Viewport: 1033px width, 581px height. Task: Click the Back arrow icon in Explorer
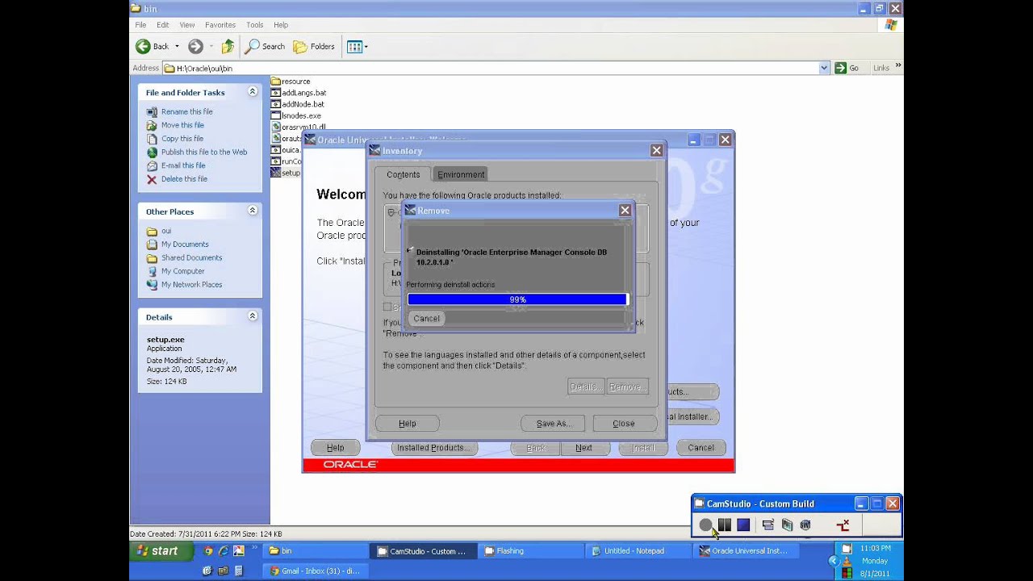click(x=143, y=46)
